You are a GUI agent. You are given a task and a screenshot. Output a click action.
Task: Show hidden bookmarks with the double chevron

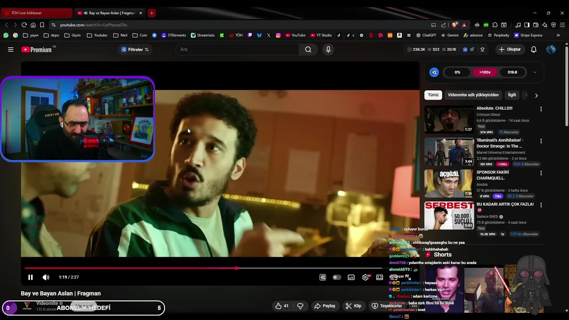click(x=558, y=35)
